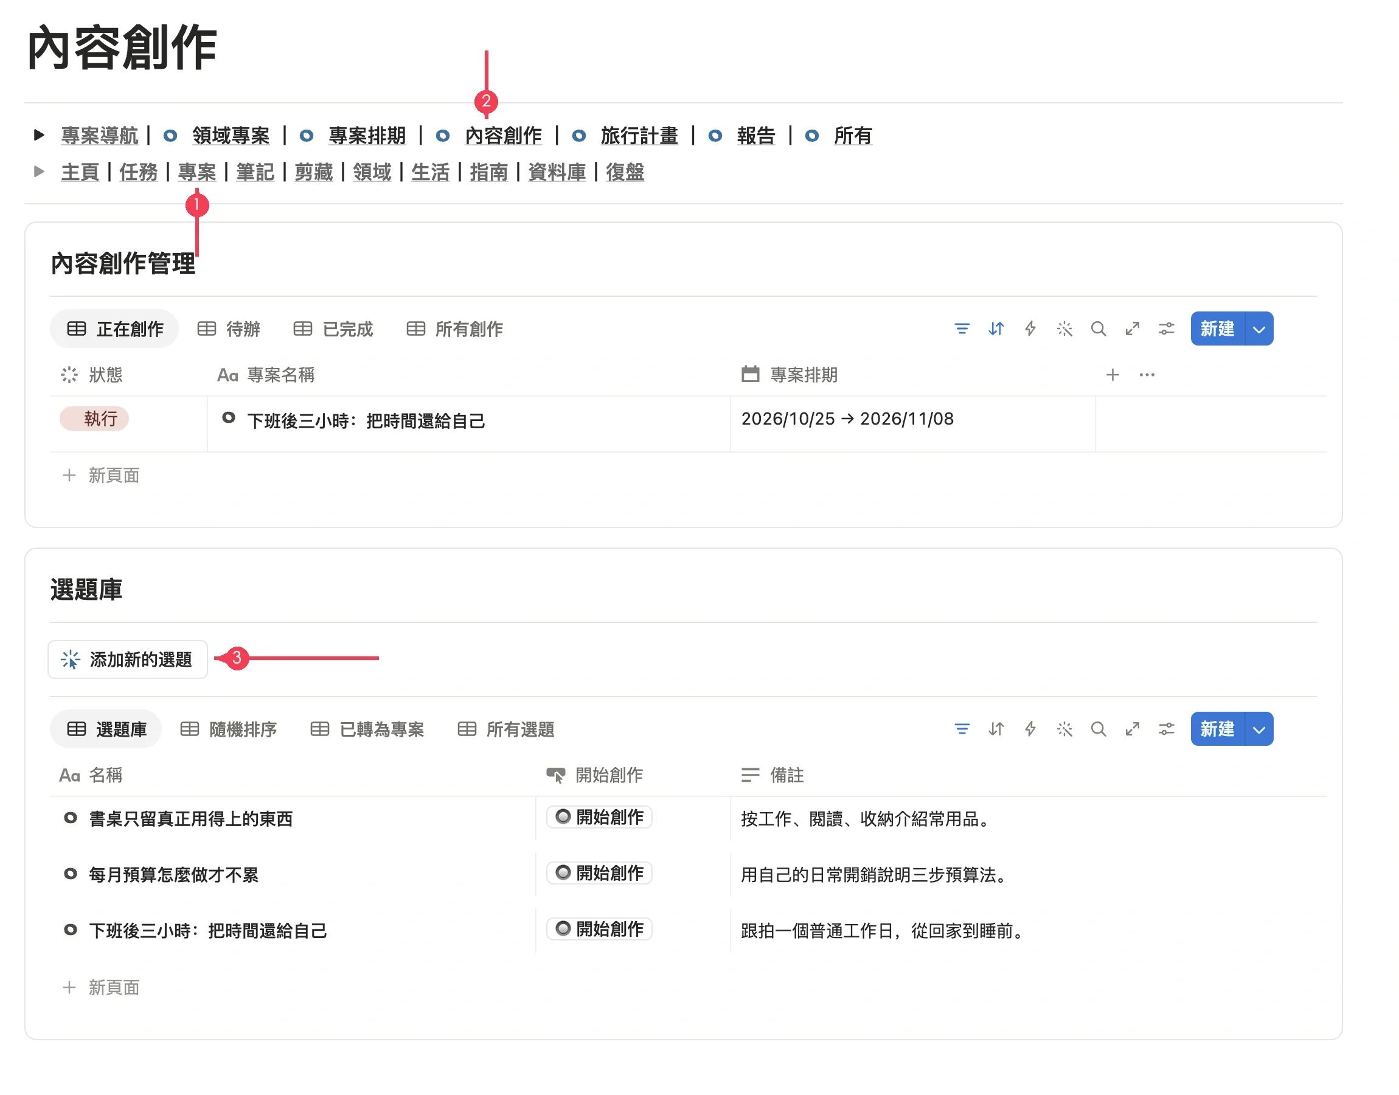Open automations lightning icon in 內容創作管理 toolbar

tap(1030, 329)
